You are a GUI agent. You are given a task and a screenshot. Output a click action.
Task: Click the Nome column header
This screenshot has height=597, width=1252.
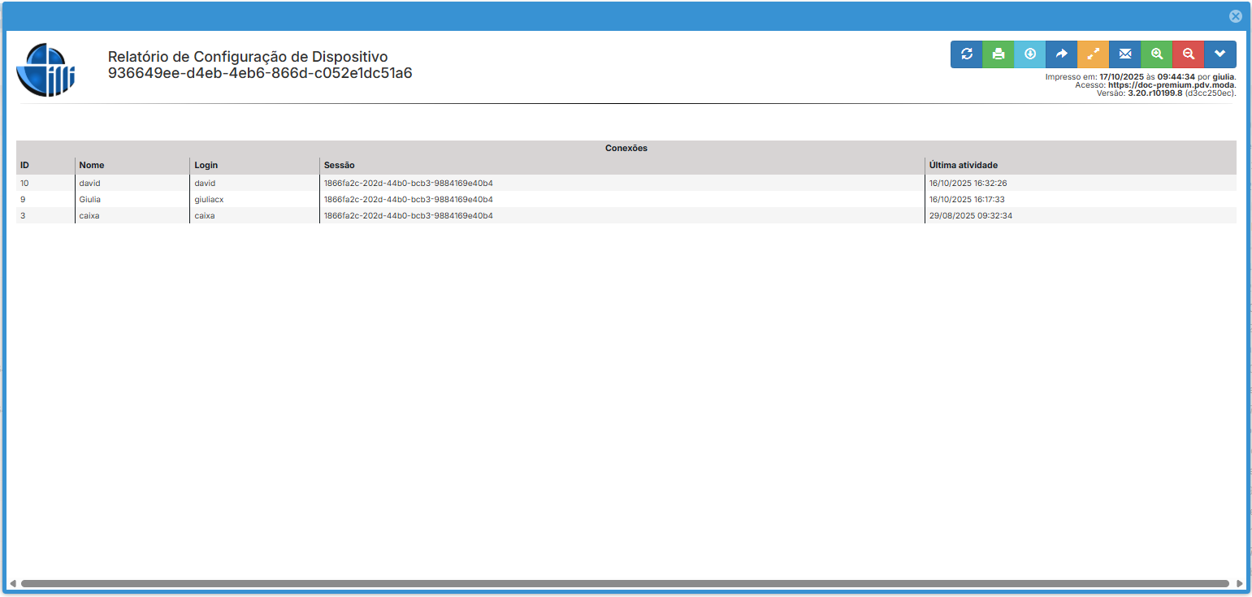click(x=92, y=166)
